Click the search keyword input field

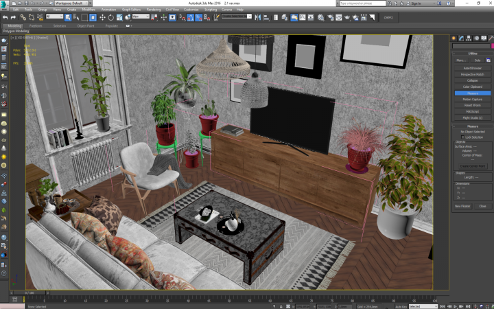363,3
